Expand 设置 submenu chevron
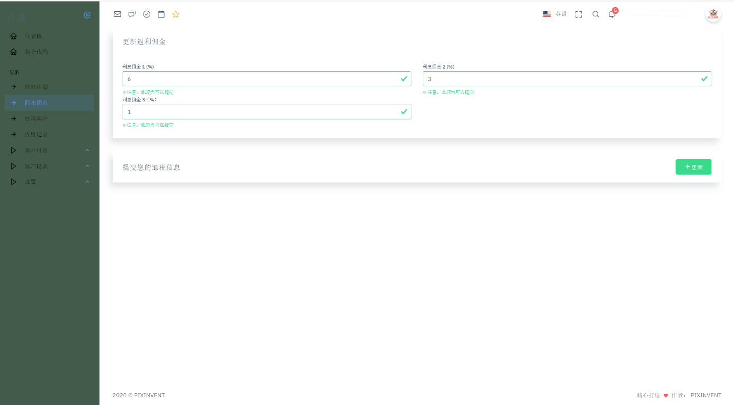Image resolution: width=734 pixels, height=405 pixels. pyautogui.click(x=87, y=182)
